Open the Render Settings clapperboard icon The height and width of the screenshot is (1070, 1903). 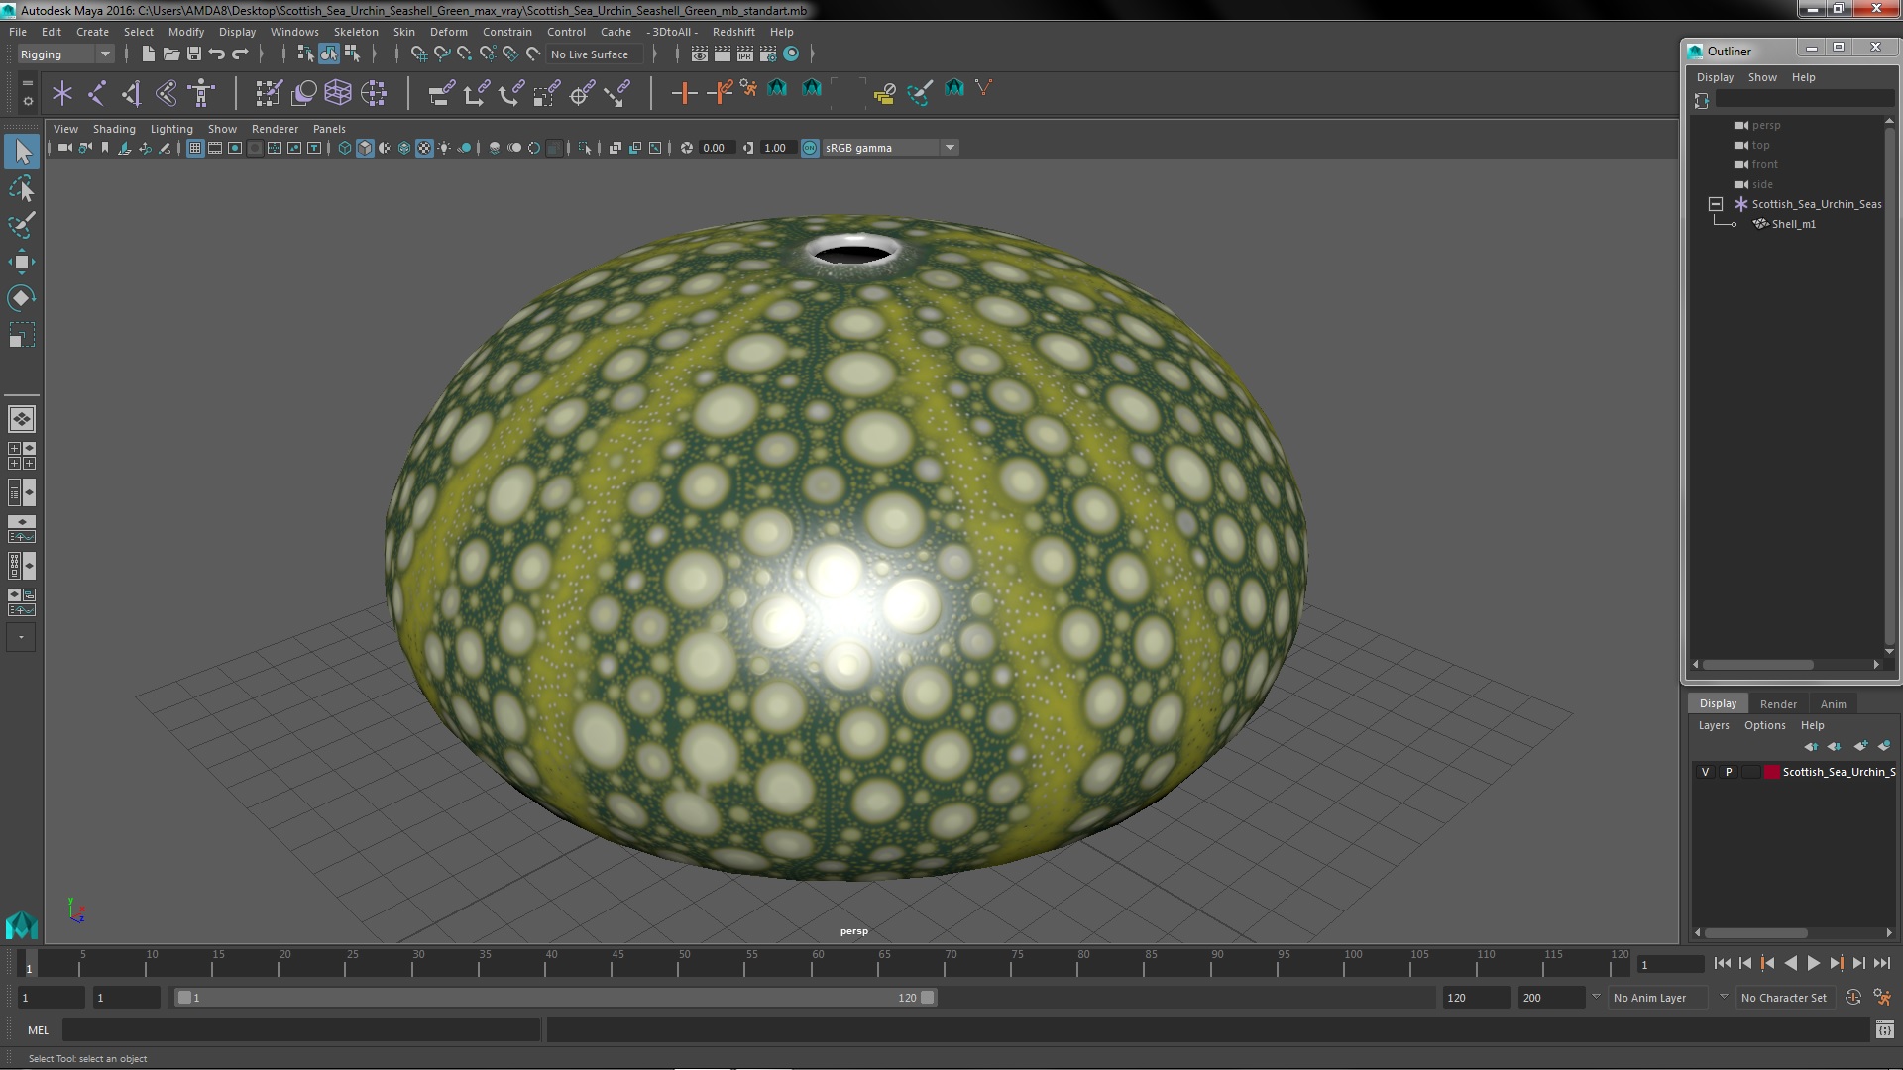point(768,54)
